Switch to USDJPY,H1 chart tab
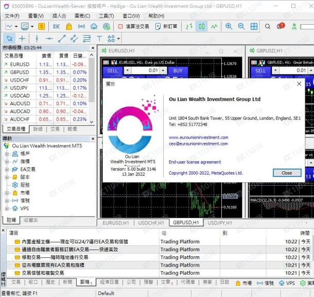 pyautogui.click(x=220, y=223)
